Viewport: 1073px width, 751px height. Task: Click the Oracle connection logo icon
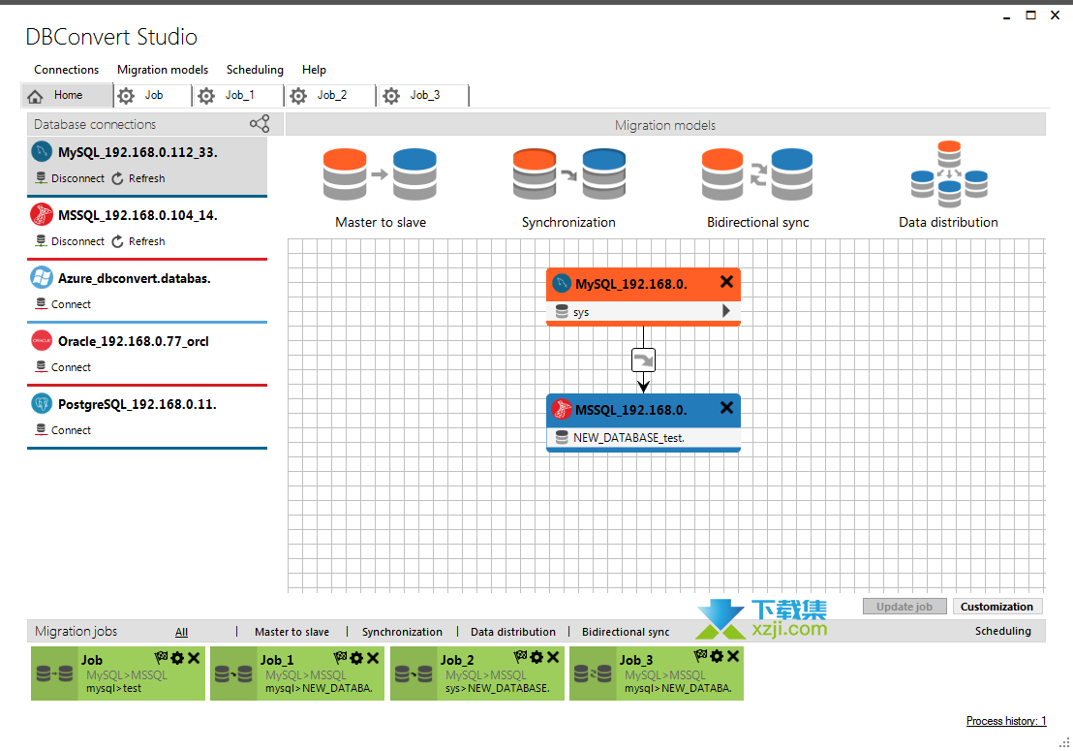(x=42, y=340)
